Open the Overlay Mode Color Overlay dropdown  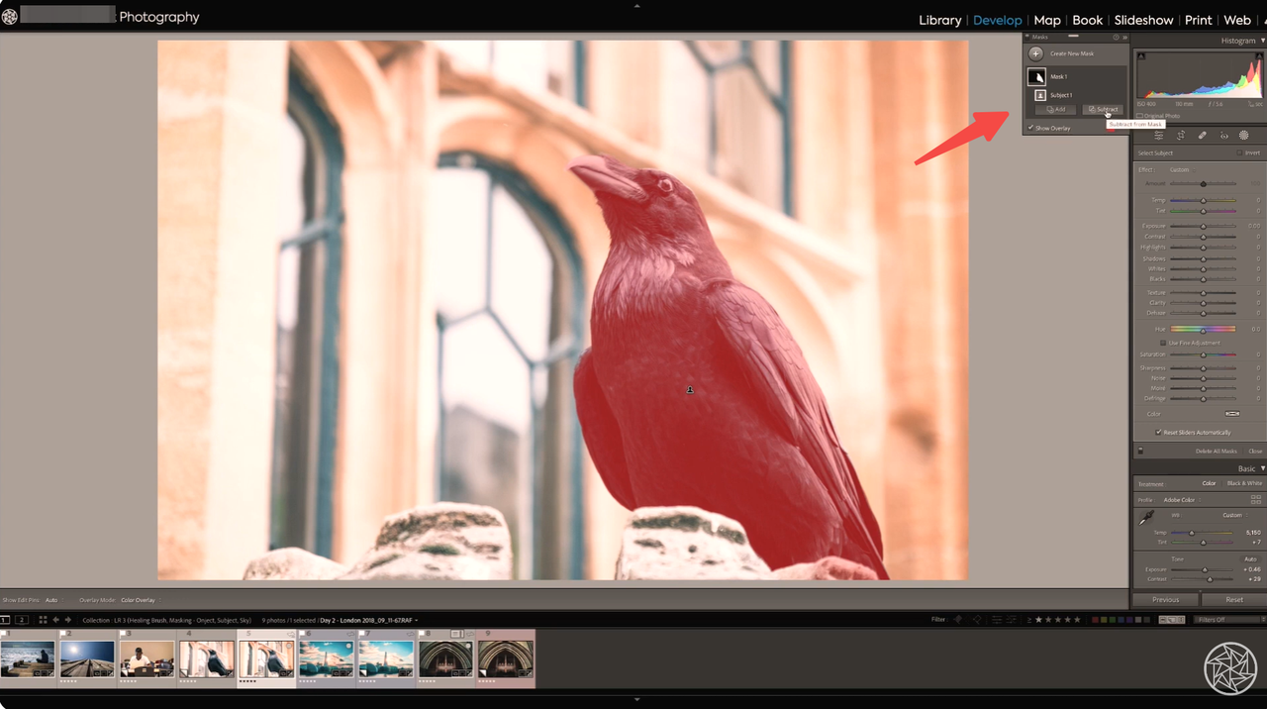coord(140,600)
